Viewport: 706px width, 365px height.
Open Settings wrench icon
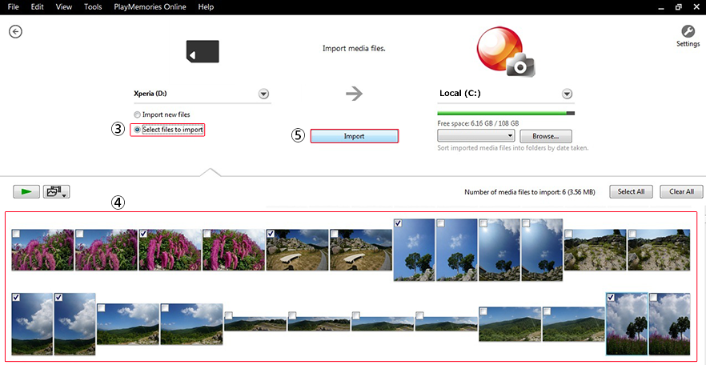tap(688, 31)
